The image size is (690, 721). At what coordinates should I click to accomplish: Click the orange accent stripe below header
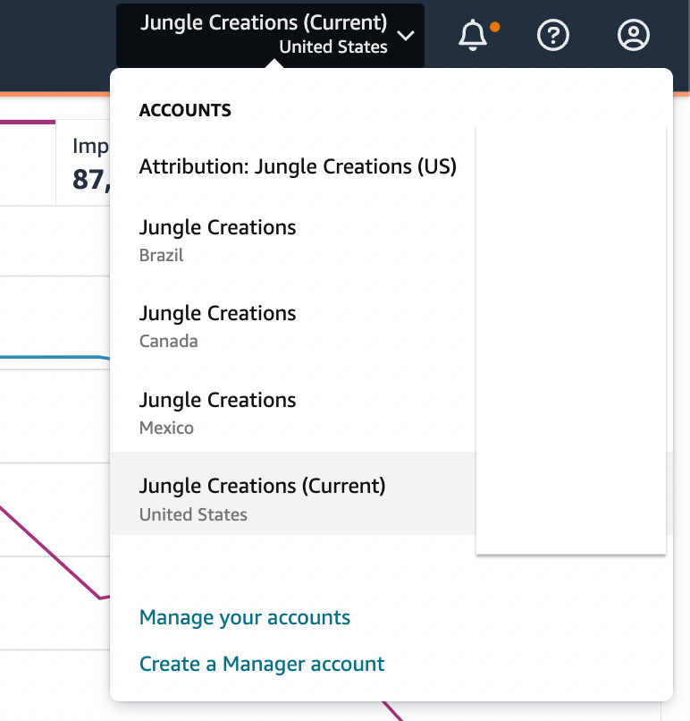55,94
